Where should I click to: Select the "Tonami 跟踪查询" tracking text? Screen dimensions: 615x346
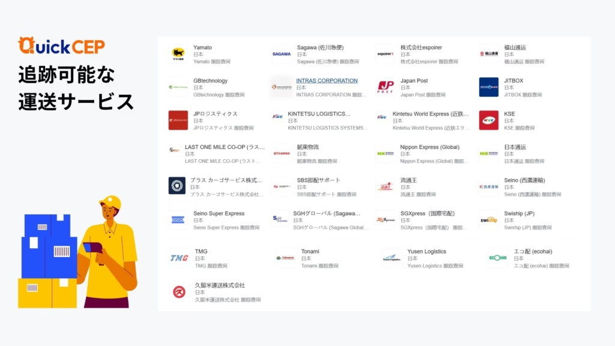(x=320, y=266)
